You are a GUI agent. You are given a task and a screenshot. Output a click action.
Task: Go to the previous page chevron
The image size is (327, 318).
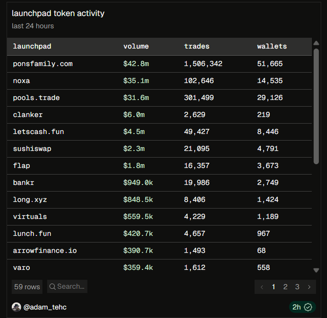click(262, 287)
